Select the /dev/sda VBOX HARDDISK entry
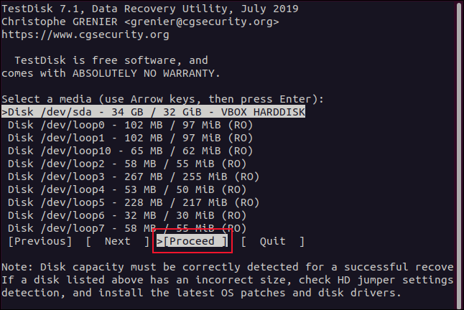The width and height of the screenshot is (464, 310). 152,111
